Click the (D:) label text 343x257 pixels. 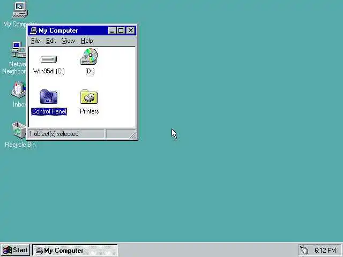click(x=90, y=71)
